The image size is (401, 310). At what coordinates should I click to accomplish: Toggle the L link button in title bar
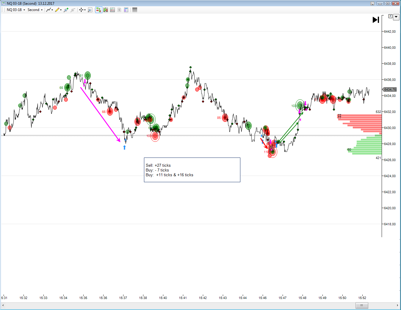(x=372, y=3)
